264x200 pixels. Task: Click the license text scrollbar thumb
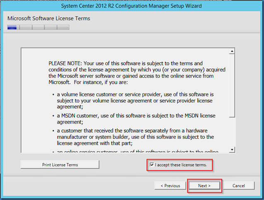(x=232, y=86)
